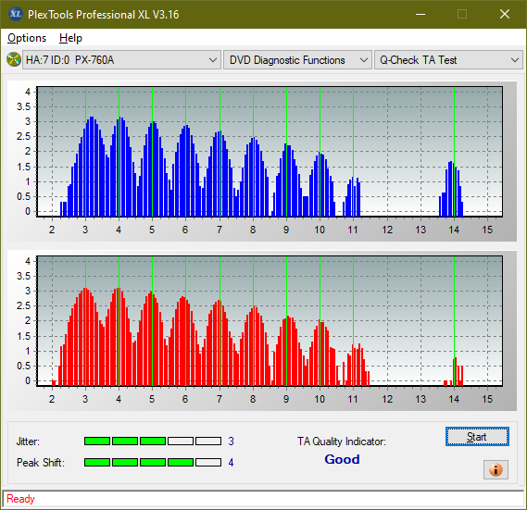This screenshot has height=510, width=527.
Task: Close the PlexTools Professional window
Action: pos(505,14)
